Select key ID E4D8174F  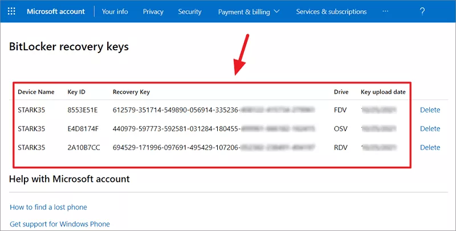[83, 129]
